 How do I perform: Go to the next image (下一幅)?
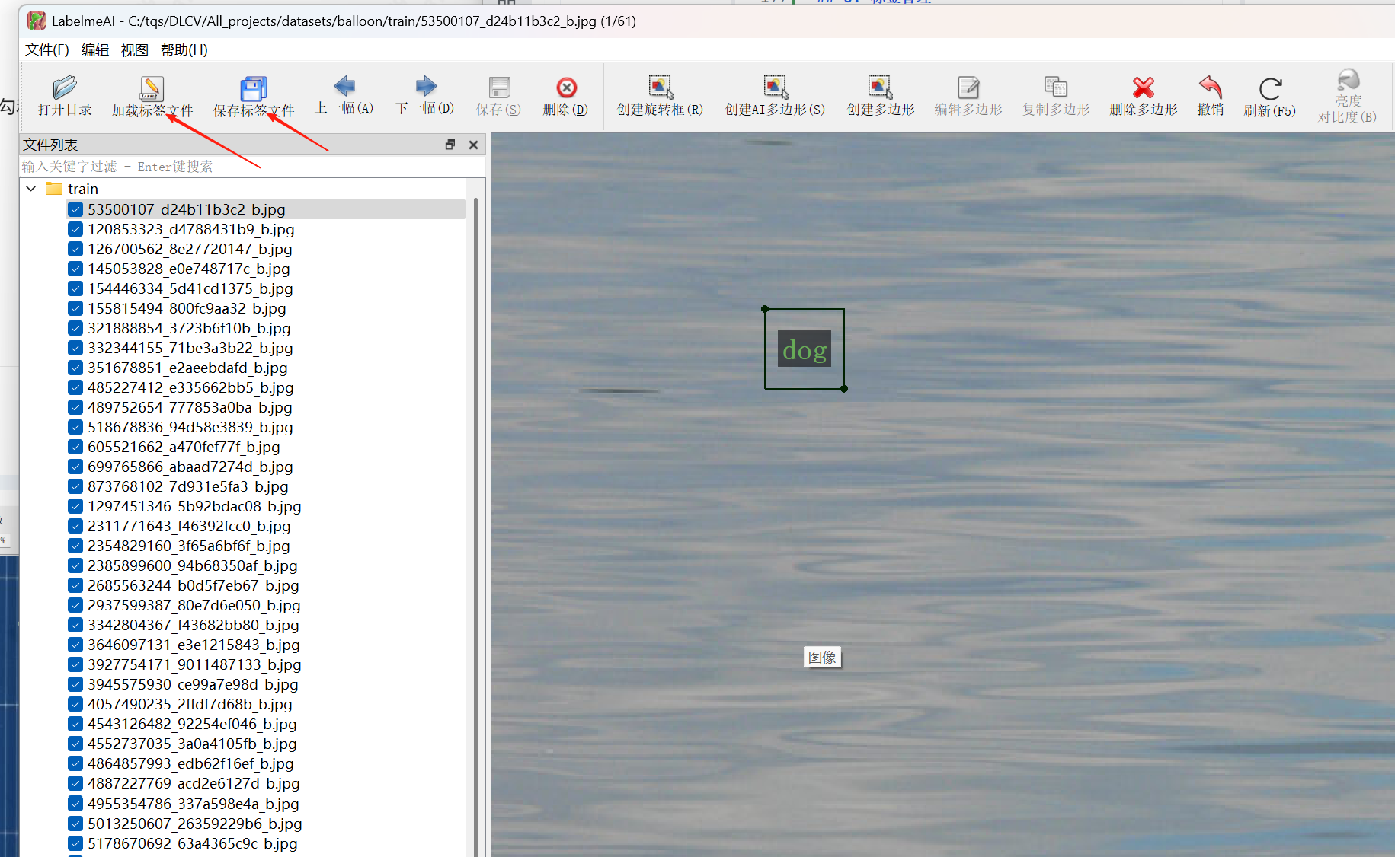tap(425, 87)
